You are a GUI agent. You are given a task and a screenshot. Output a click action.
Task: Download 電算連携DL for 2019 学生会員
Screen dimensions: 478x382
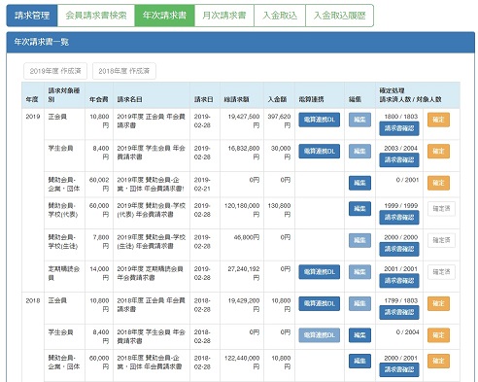(320, 152)
